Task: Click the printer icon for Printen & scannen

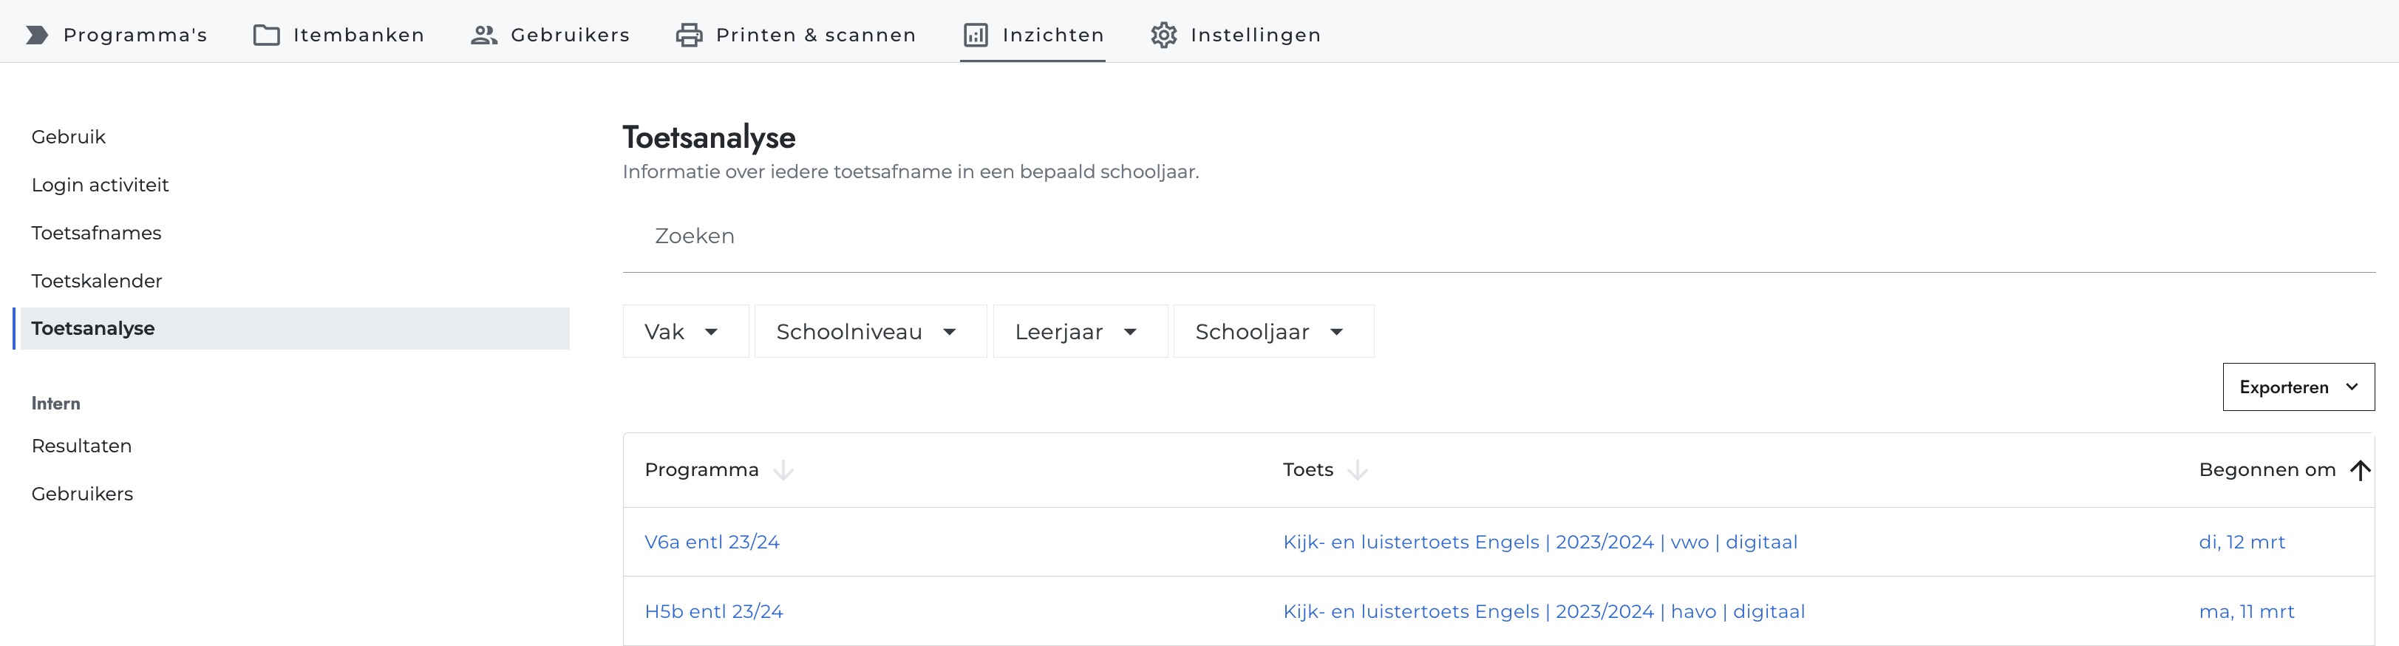Action: point(689,35)
